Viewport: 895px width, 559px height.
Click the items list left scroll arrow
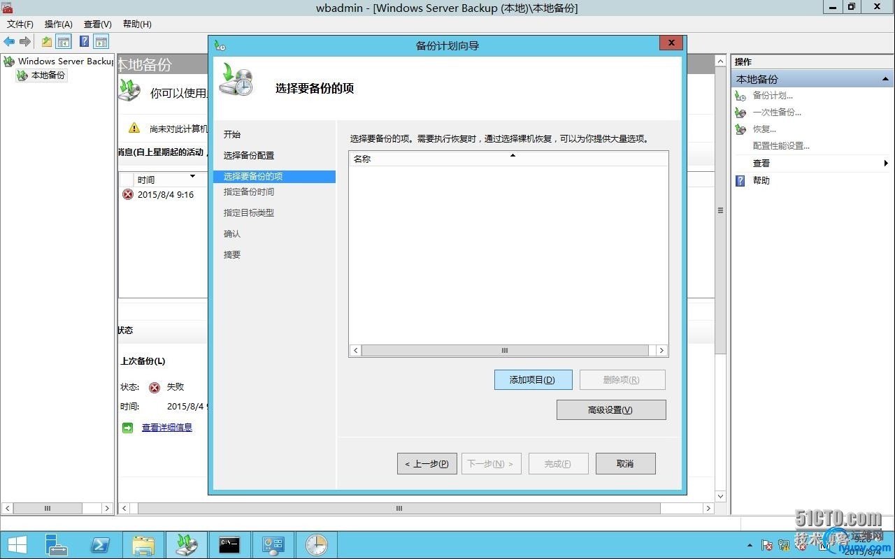pyautogui.click(x=355, y=351)
